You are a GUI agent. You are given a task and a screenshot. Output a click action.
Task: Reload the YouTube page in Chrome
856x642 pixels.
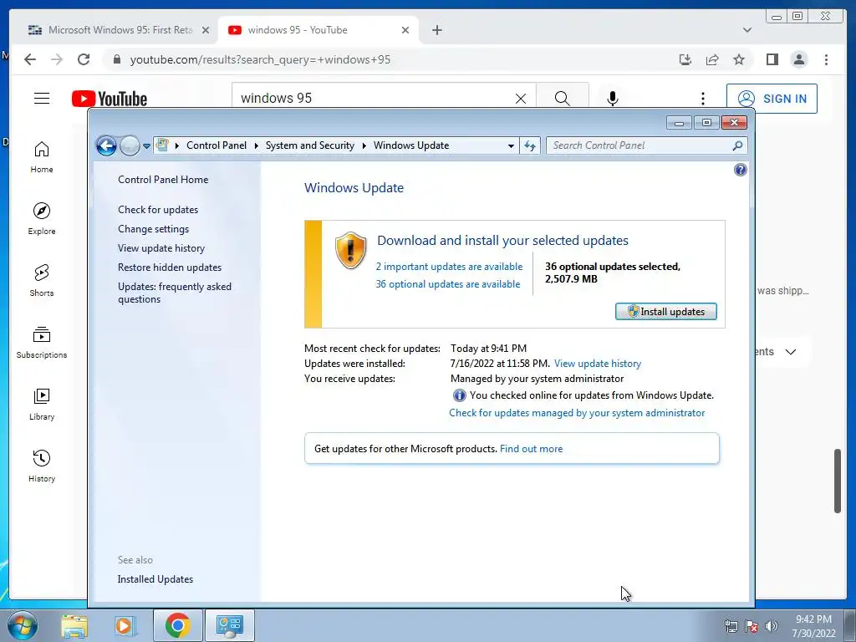tap(84, 59)
